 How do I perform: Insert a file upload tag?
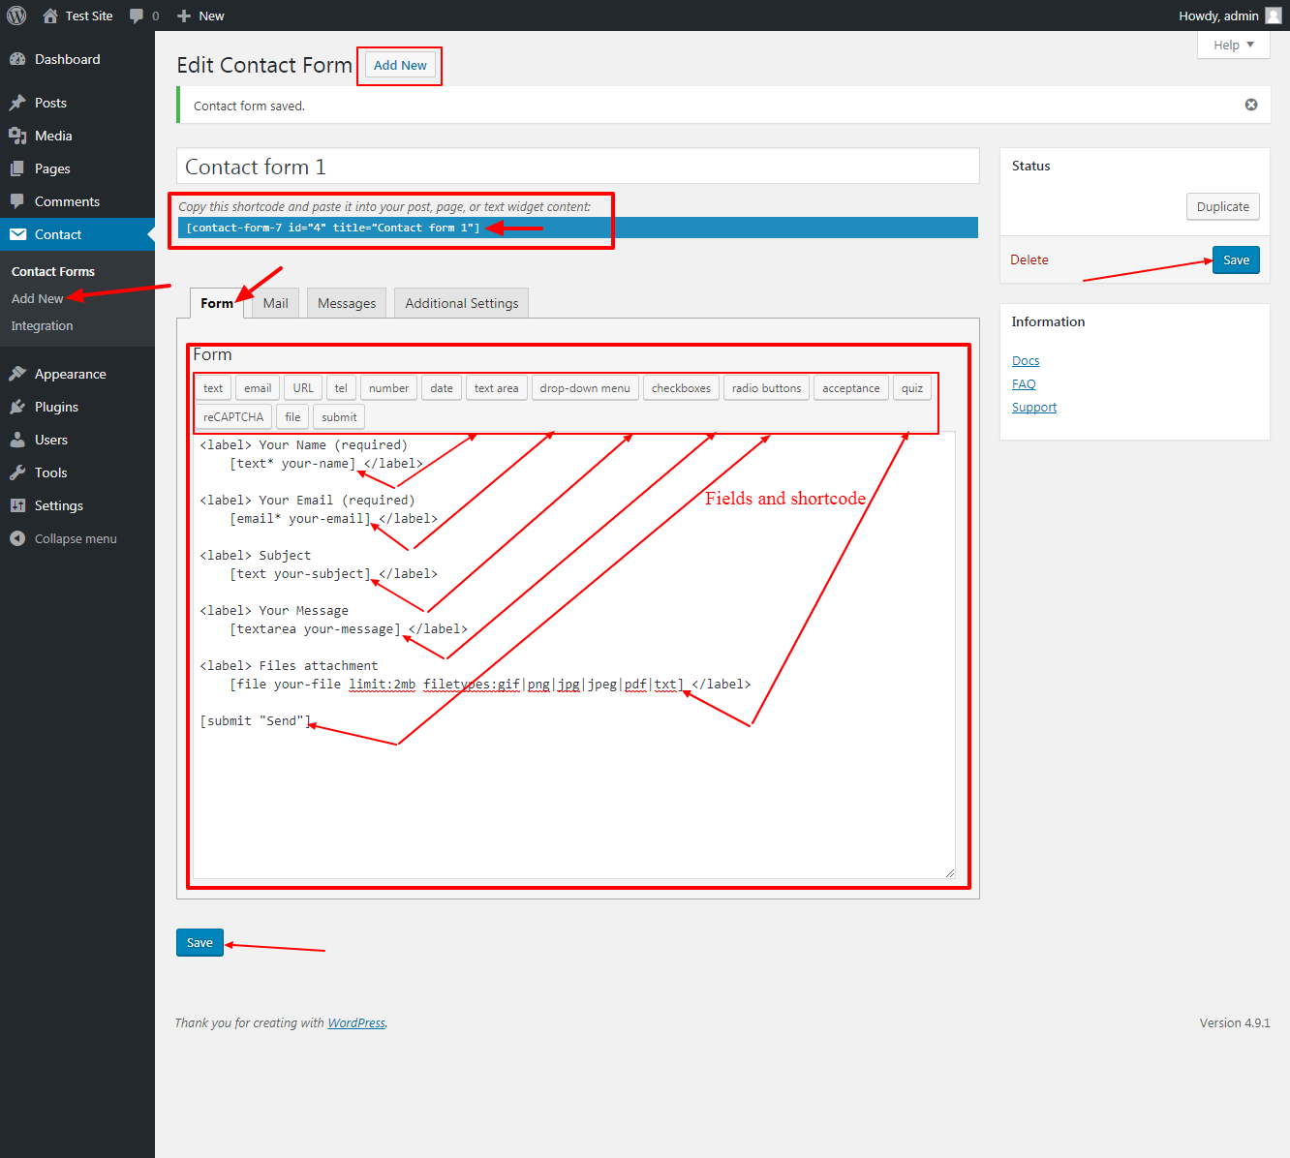tap(292, 417)
